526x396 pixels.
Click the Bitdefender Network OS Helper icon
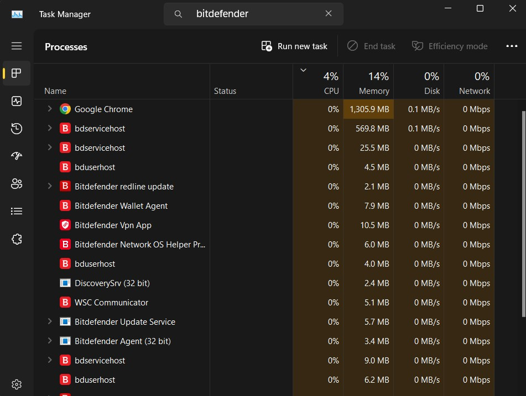[x=65, y=245]
